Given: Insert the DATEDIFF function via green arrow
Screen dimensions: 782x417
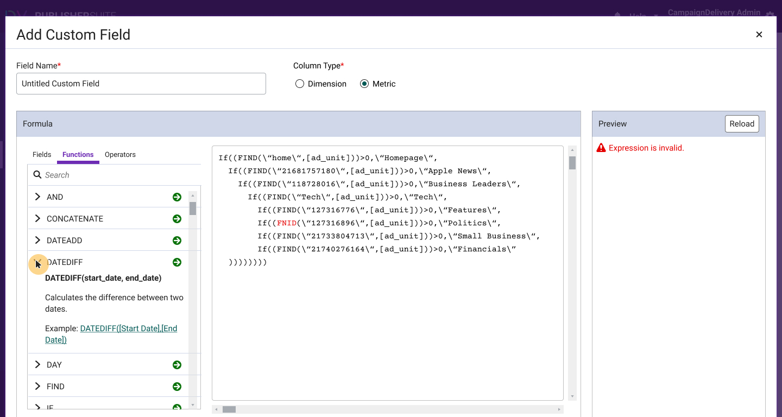Looking at the screenshot, I should (x=176, y=262).
